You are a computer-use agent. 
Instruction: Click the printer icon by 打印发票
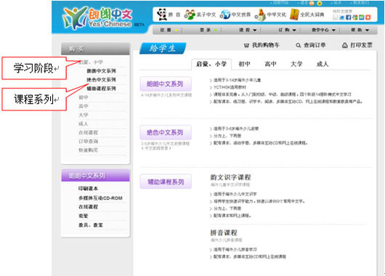[345, 46]
